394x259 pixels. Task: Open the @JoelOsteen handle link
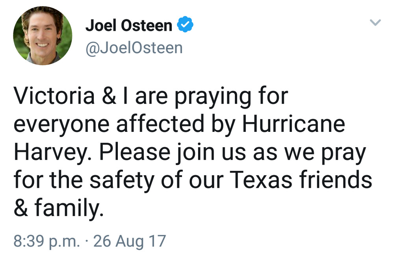click(134, 48)
